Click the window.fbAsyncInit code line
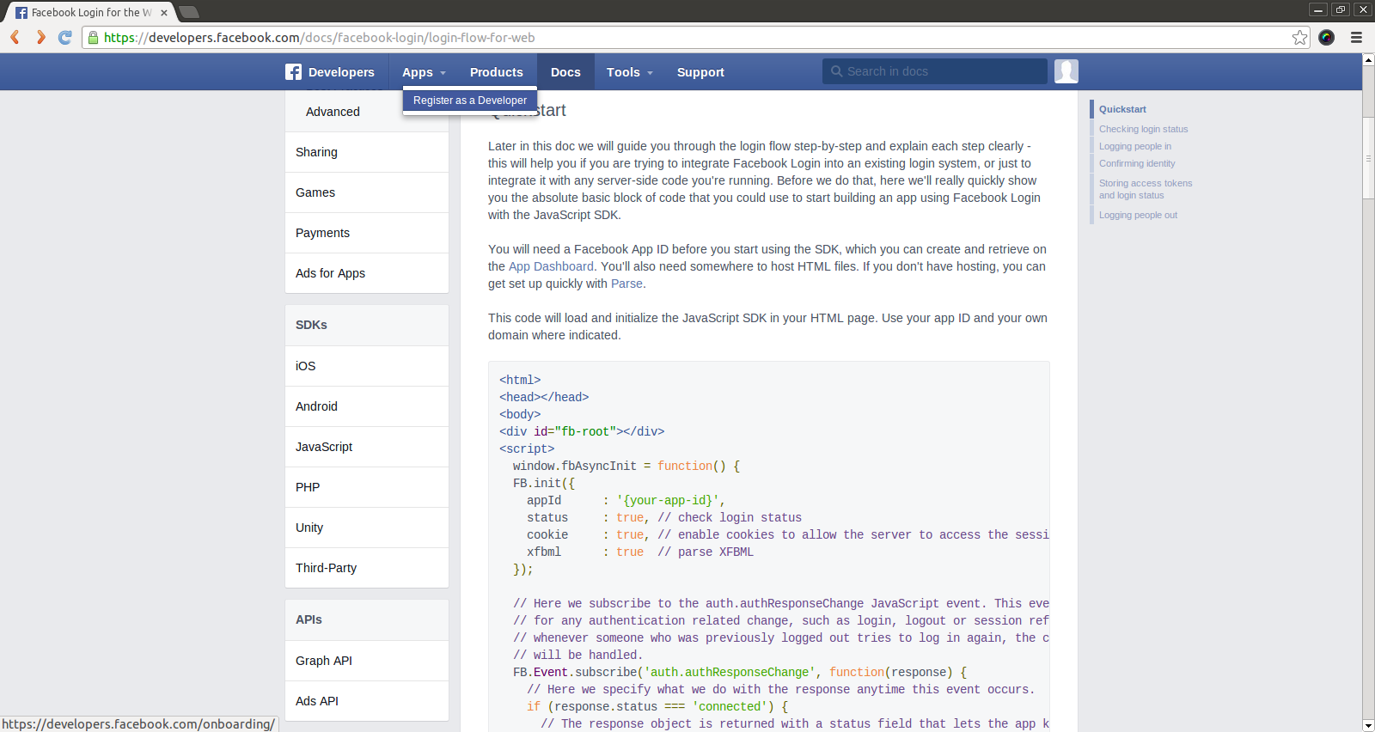 click(626, 466)
